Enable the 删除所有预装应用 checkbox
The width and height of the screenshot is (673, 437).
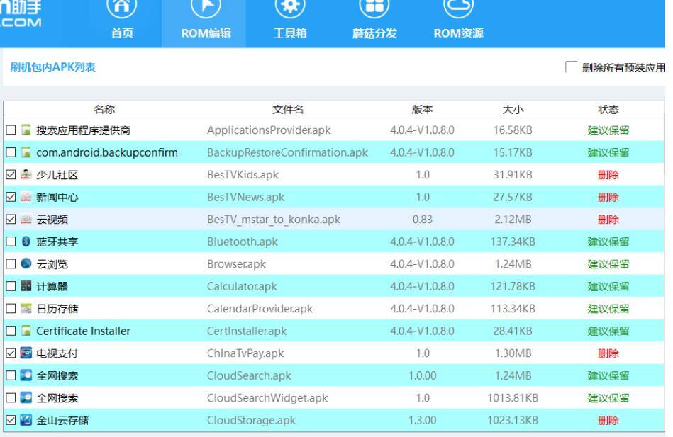click(572, 67)
